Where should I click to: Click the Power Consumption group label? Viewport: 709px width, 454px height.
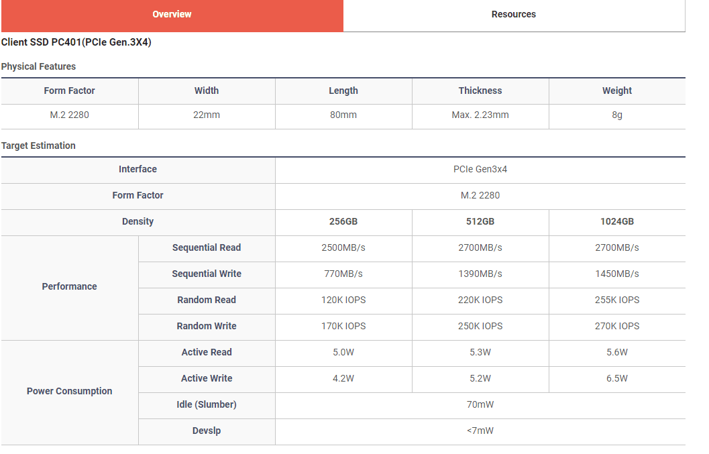69,391
